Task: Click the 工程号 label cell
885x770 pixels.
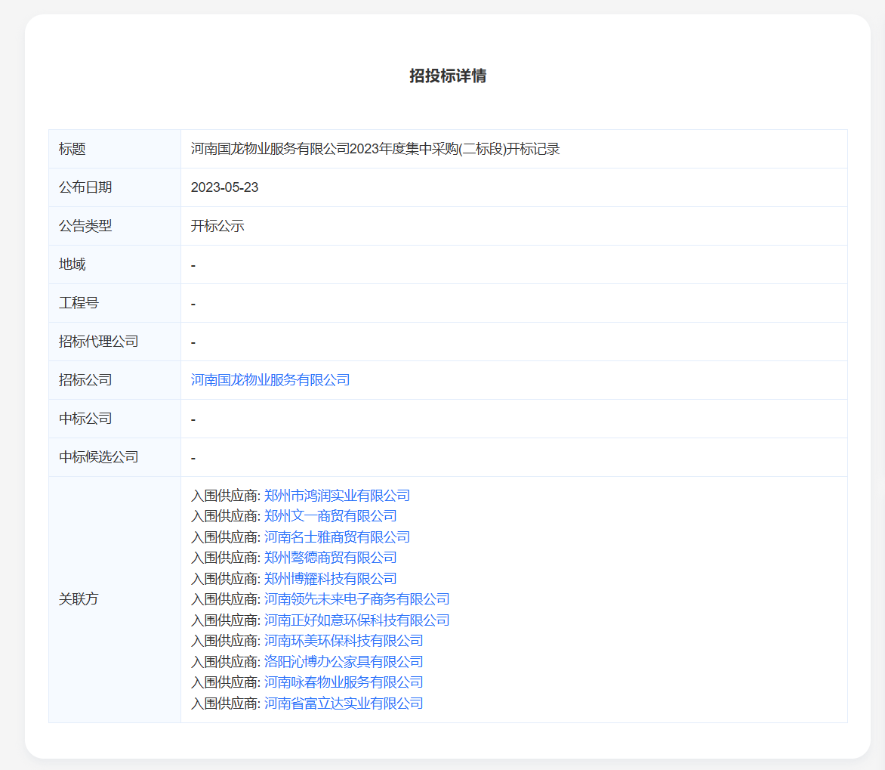Action: [79, 303]
